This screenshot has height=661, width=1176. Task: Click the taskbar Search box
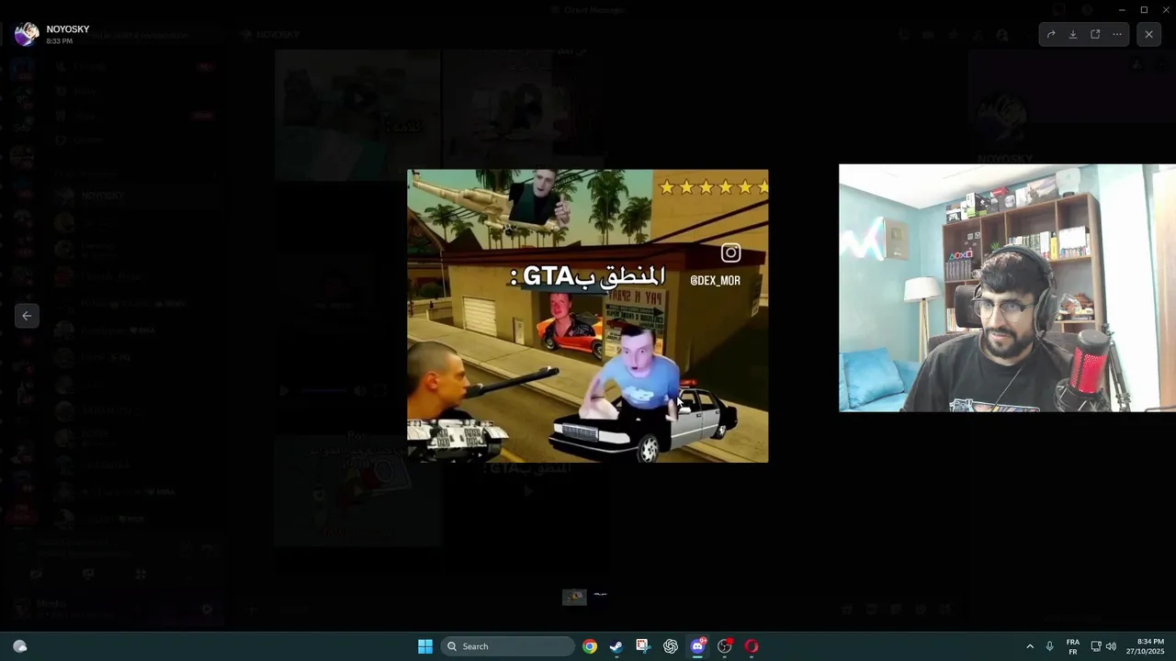[508, 646]
